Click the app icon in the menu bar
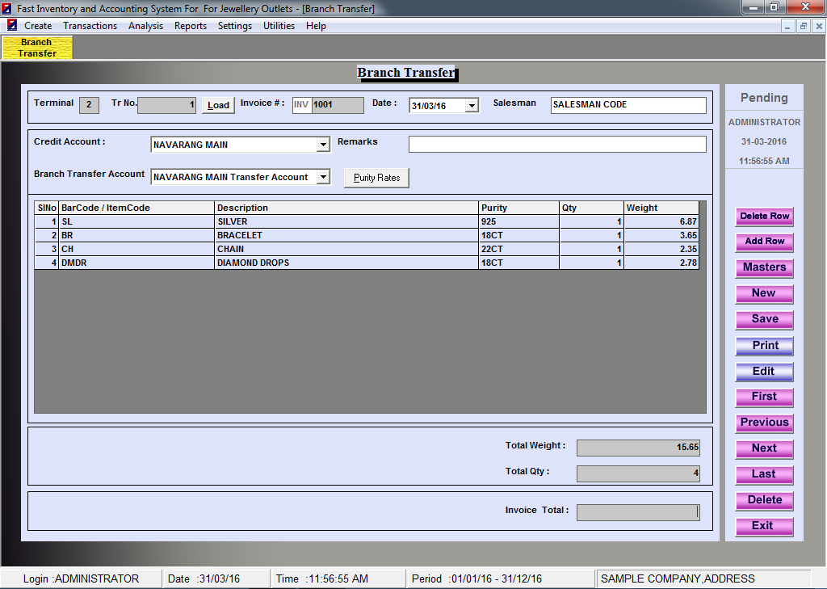 [11, 26]
